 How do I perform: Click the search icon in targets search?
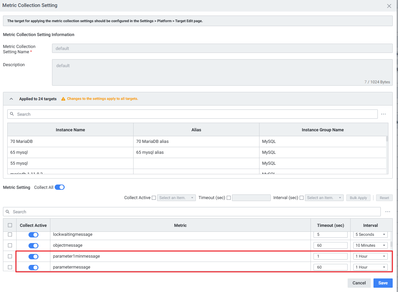(12, 114)
